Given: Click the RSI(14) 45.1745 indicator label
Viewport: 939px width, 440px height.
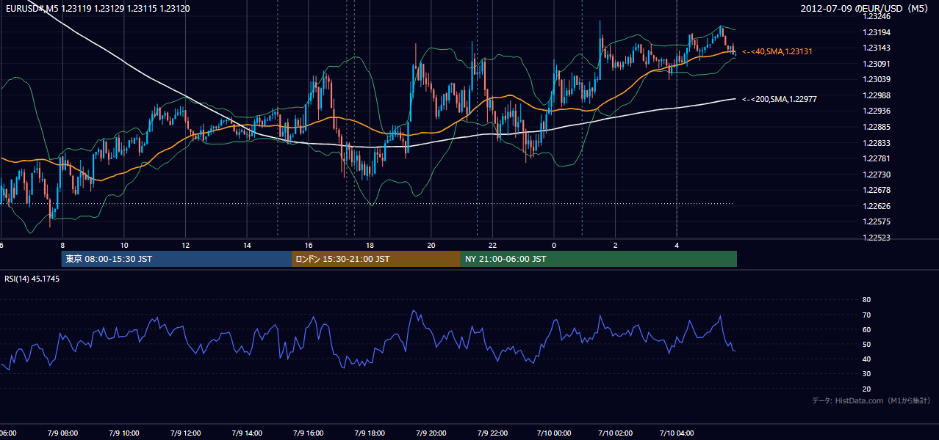Looking at the screenshot, I should coord(32,279).
